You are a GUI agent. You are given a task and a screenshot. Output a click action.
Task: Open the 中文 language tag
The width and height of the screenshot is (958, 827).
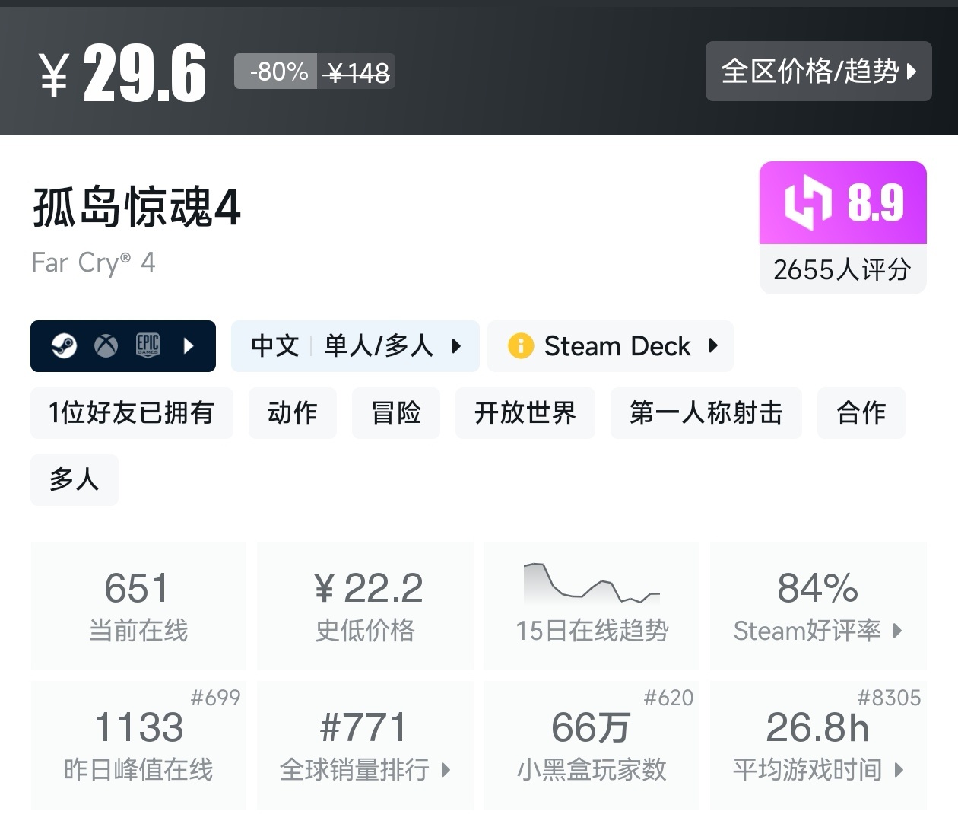point(275,346)
